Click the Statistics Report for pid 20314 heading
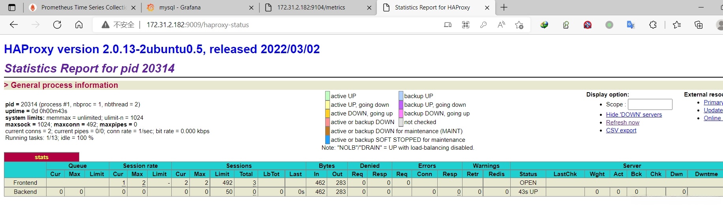Screen dimensions: 723x208 tap(90, 69)
